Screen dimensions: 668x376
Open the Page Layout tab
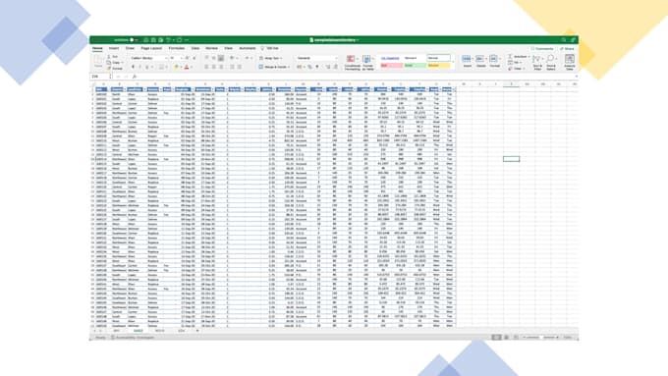tap(151, 48)
